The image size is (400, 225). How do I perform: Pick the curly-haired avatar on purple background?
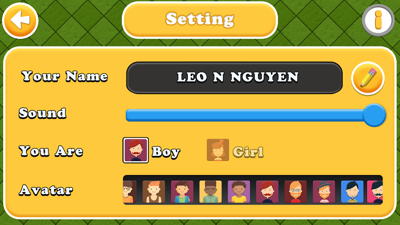(239, 191)
